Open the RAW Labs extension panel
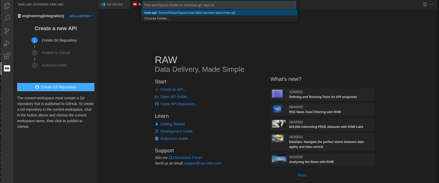The image size is (439, 183). click(x=7, y=68)
